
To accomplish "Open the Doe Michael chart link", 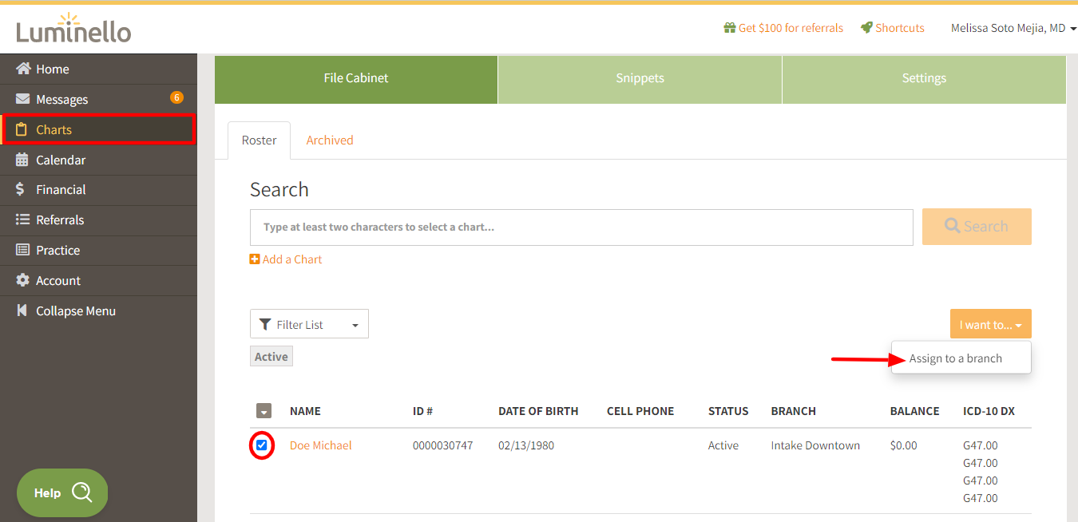I will tap(320, 445).
